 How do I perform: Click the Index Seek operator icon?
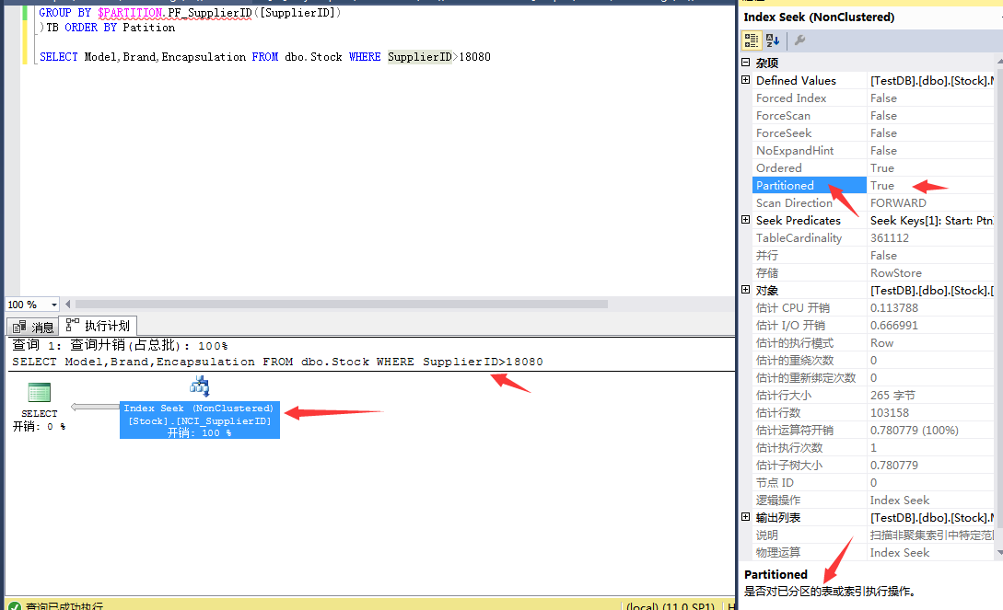[x=199, y=387]
